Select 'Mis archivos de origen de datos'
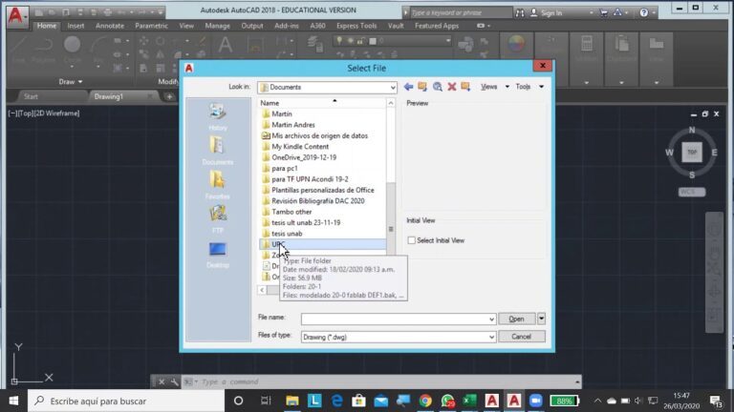The width and height of the screenshot is (734, 412). [x=320, y=135]
